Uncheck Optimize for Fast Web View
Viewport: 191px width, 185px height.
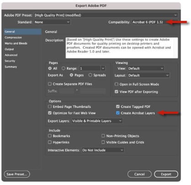pos(50,113)
